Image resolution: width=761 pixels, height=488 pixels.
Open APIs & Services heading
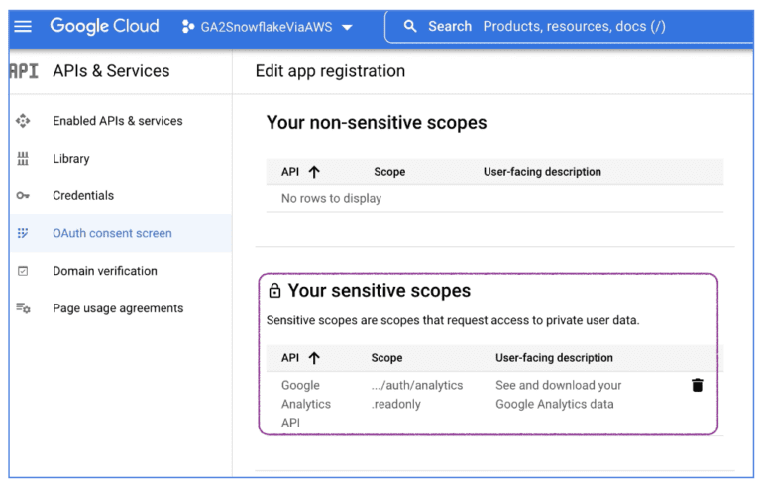click(111, 71)
